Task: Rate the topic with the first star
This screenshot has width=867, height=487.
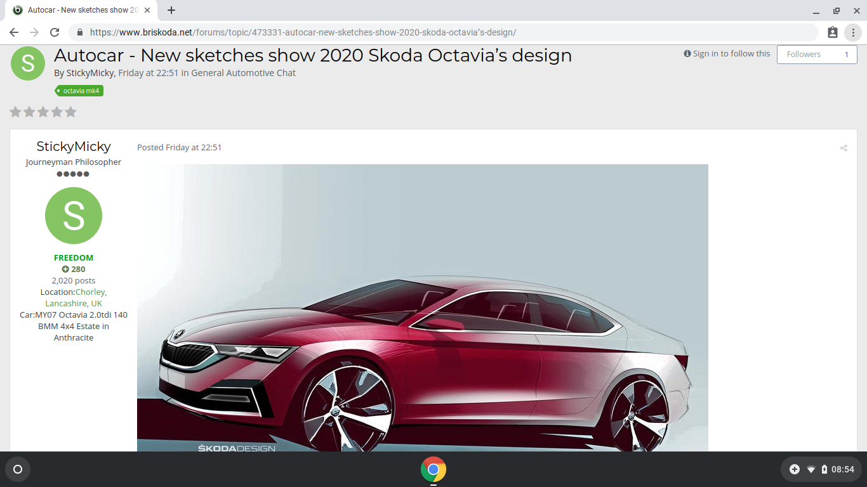Action: (x=15, y=112)
